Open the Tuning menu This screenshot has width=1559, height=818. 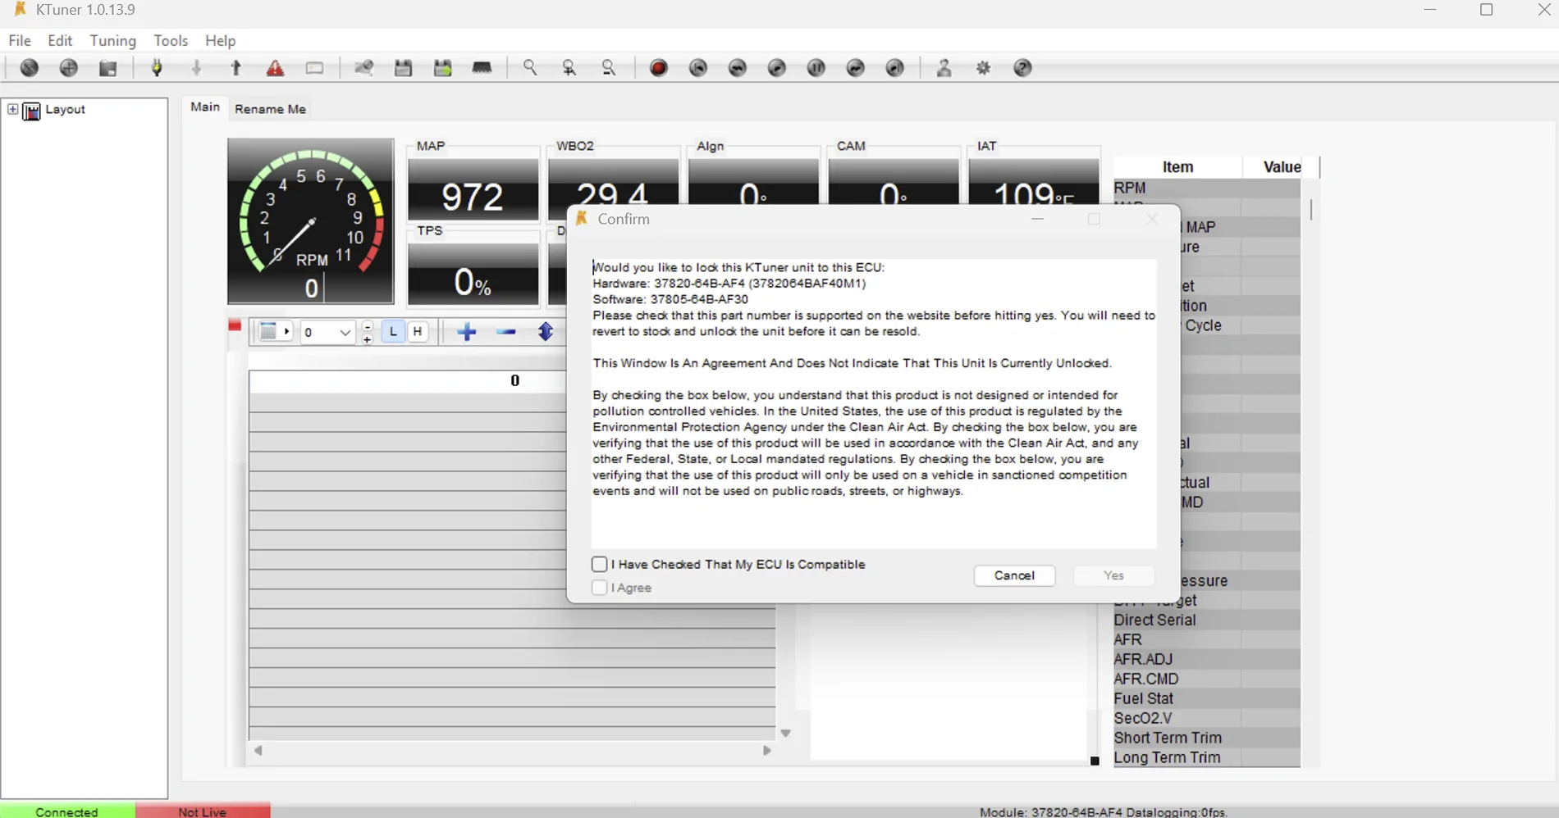click(113, 40)
